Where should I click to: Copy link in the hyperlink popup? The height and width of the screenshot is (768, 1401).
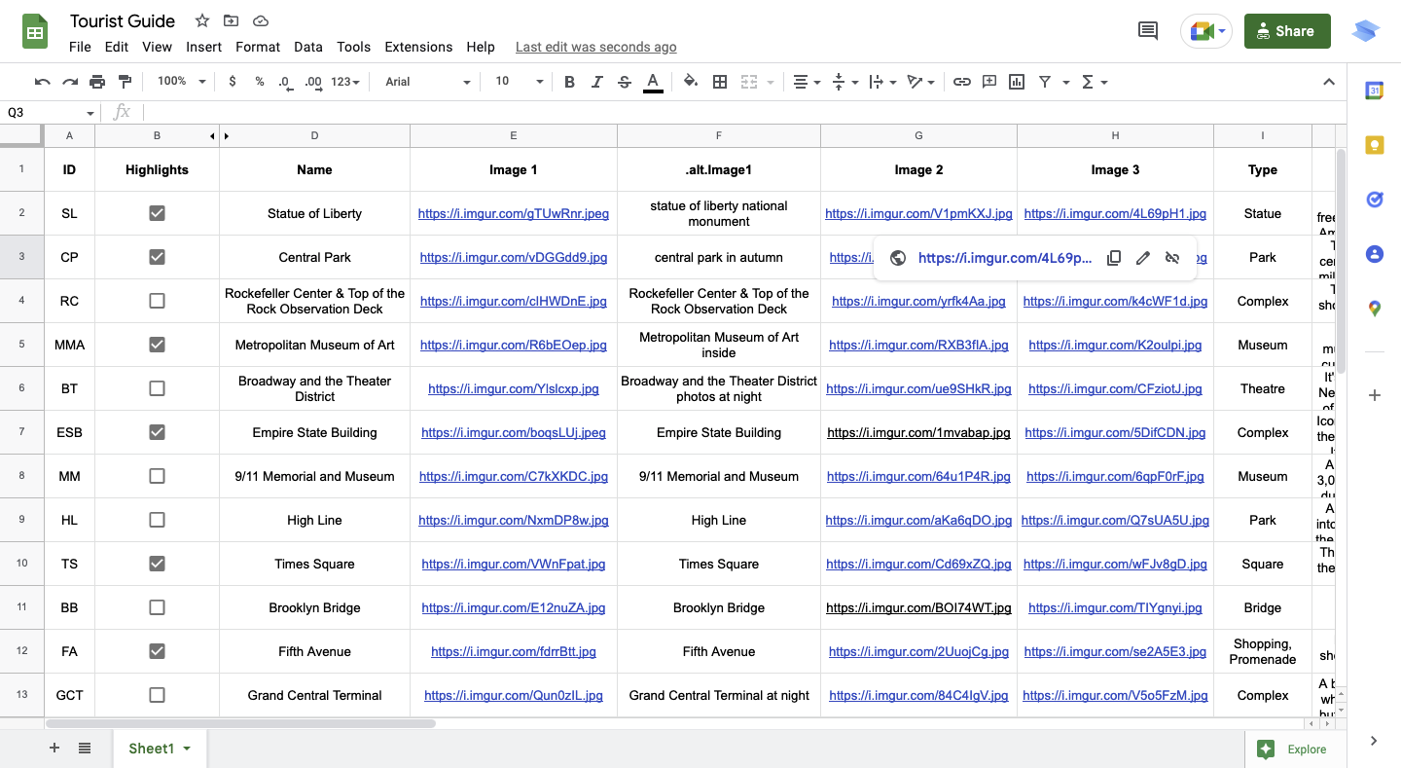point(1114,258)
